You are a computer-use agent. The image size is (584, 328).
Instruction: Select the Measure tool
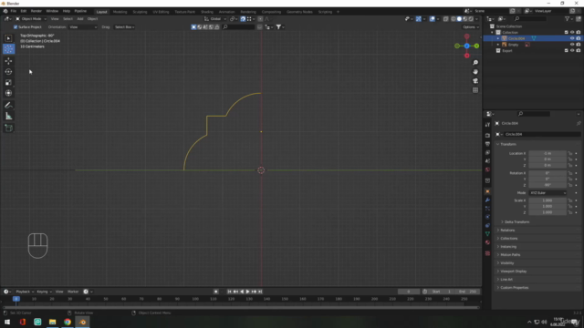[x=8, y=117]
